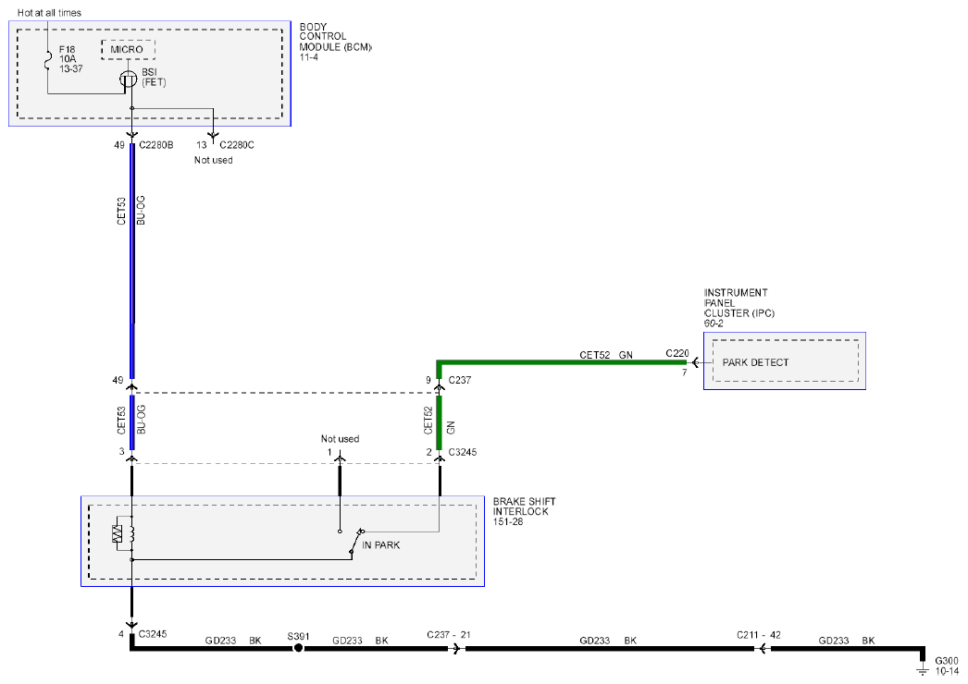
Task: Click pin number 9 at C237
Action: pyautogui.click(x=428, y=380)
